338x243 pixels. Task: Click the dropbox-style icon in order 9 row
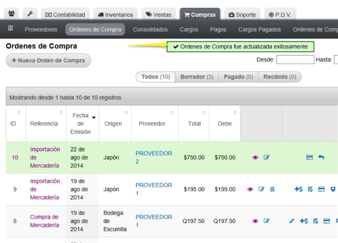(333, 189)
